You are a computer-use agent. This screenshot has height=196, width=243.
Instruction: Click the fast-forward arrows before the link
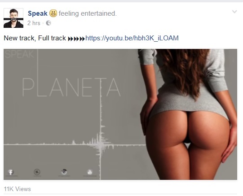[76, 39]
